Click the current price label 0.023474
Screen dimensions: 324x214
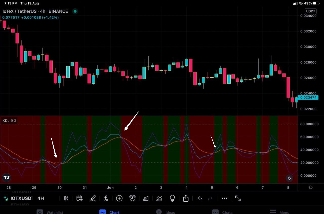[308, 98]
